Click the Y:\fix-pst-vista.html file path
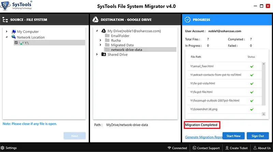273x152 pixels. (202, 83)
